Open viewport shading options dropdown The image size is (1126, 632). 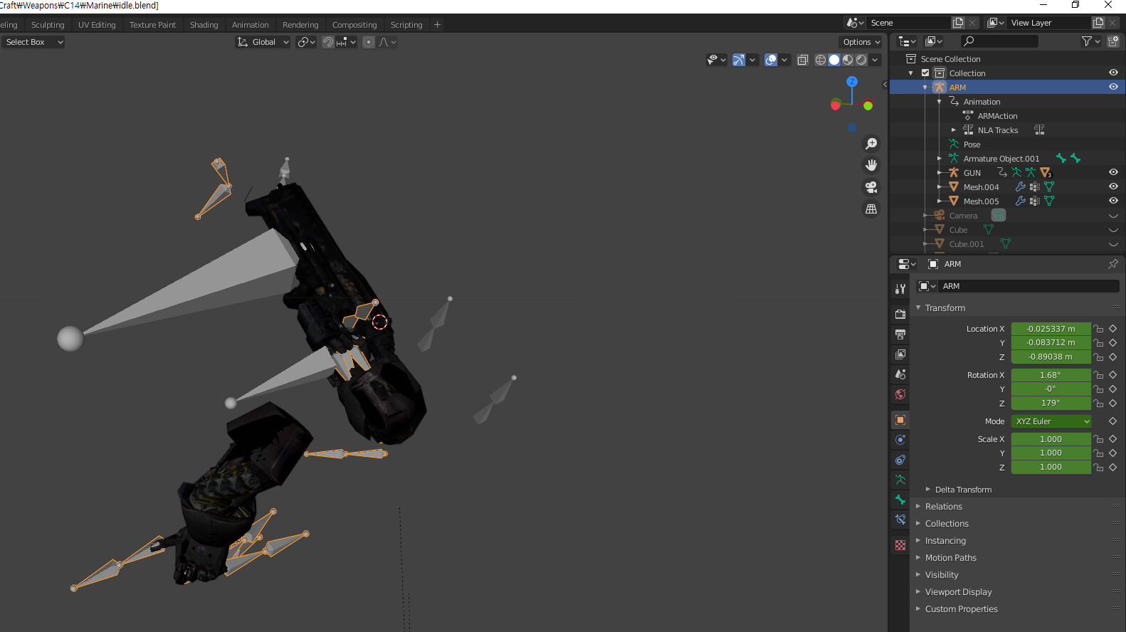(x=875, y=60)
